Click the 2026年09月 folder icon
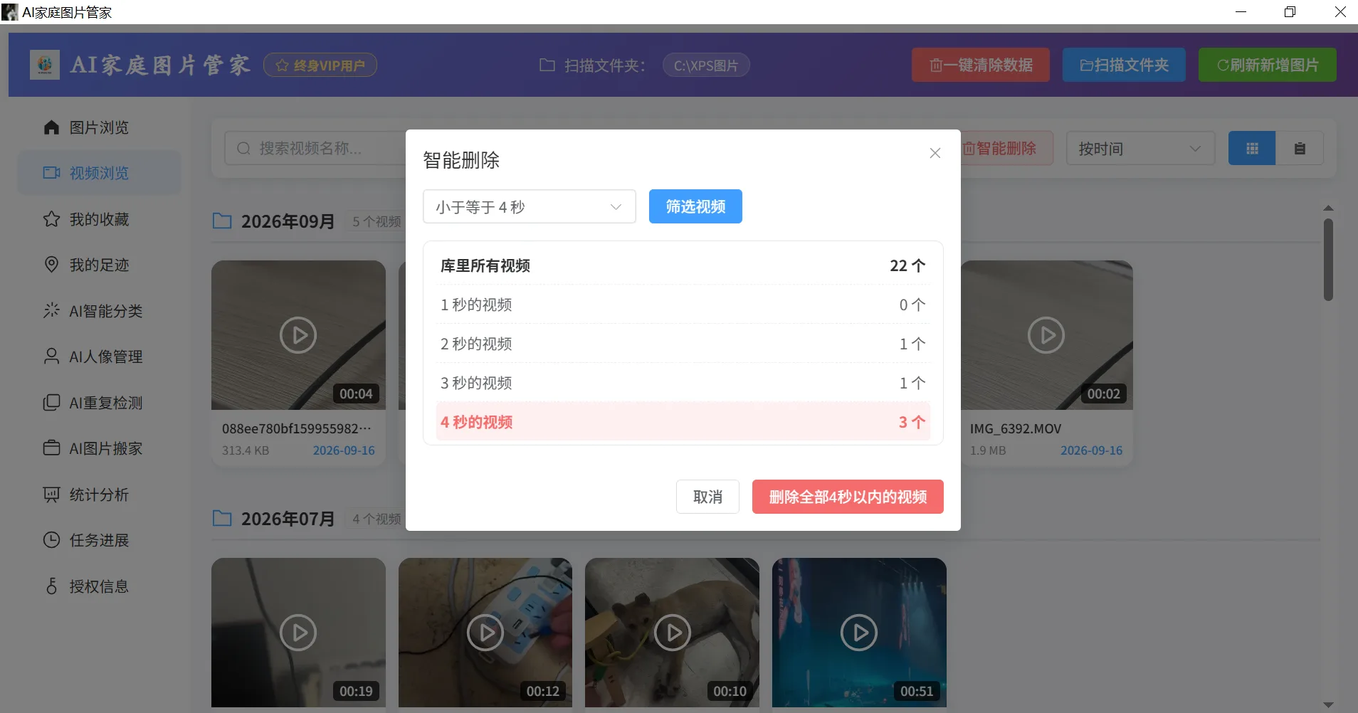This screenshot has width=1358, height=713. click(x=222, y=221)
